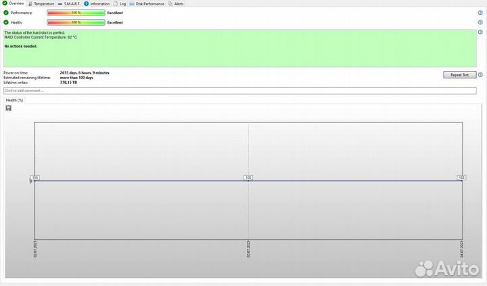Screen dimensions: 487x286
Task: Click the green checkmark icon beside Health
Action: pos(6,22)
